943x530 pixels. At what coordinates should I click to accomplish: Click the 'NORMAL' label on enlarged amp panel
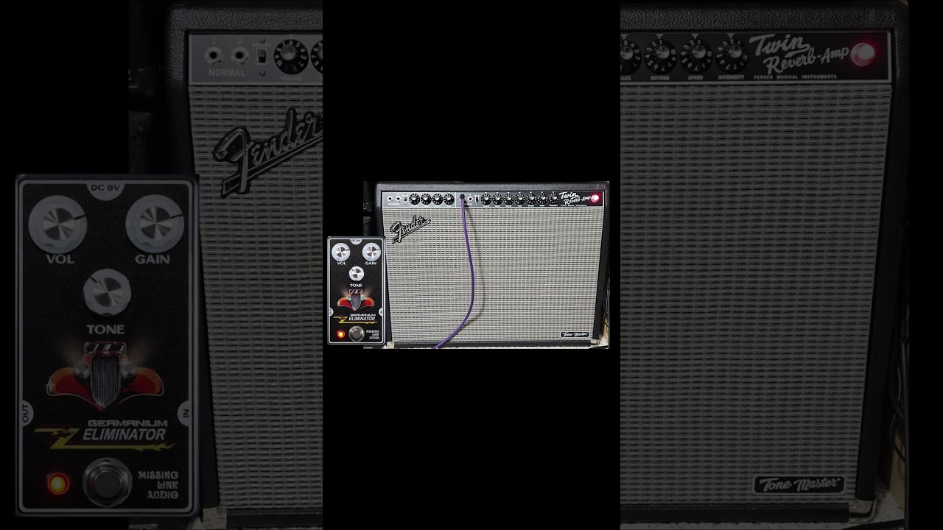click(227, 73)
